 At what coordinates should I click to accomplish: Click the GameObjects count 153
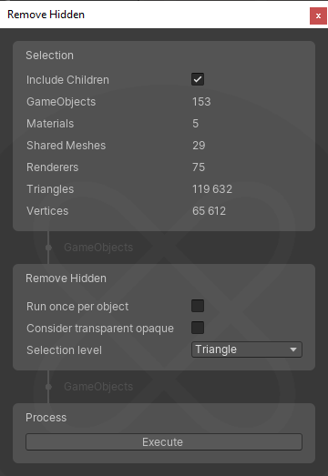(201, 102)
